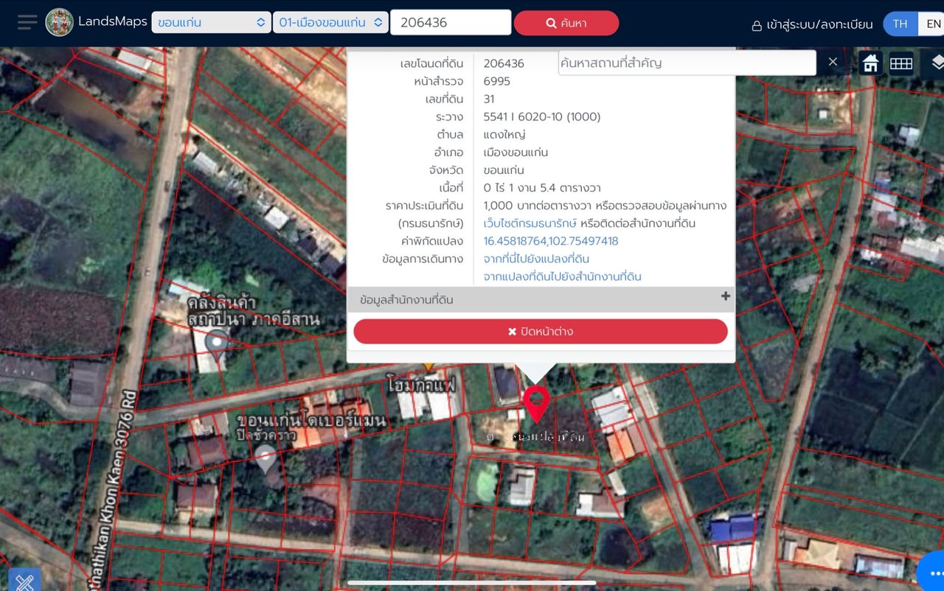Open the grid view icon
The width and height of the screenshot is (944, 591).
pos(900,63)
